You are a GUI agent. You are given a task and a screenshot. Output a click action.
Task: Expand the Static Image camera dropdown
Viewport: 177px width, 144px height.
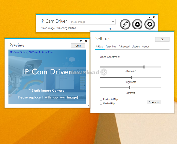pos(113,22)
